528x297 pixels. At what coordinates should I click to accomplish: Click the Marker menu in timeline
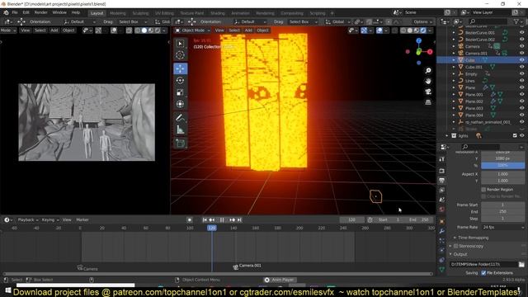(82, 220)
